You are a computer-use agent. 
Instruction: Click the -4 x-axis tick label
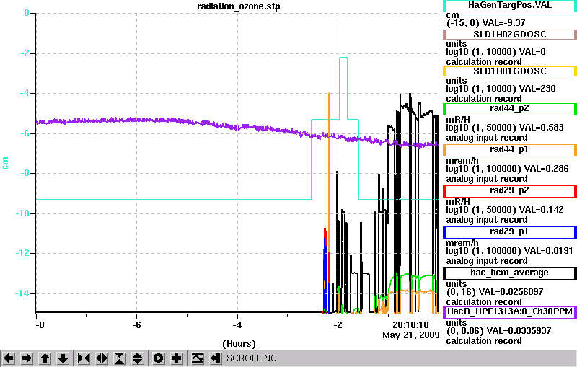click(x=237, y=325)
